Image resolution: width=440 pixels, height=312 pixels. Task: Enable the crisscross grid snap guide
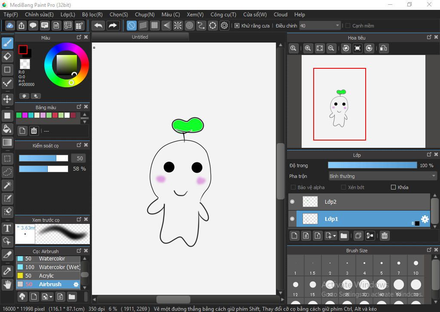click(155, 25)
